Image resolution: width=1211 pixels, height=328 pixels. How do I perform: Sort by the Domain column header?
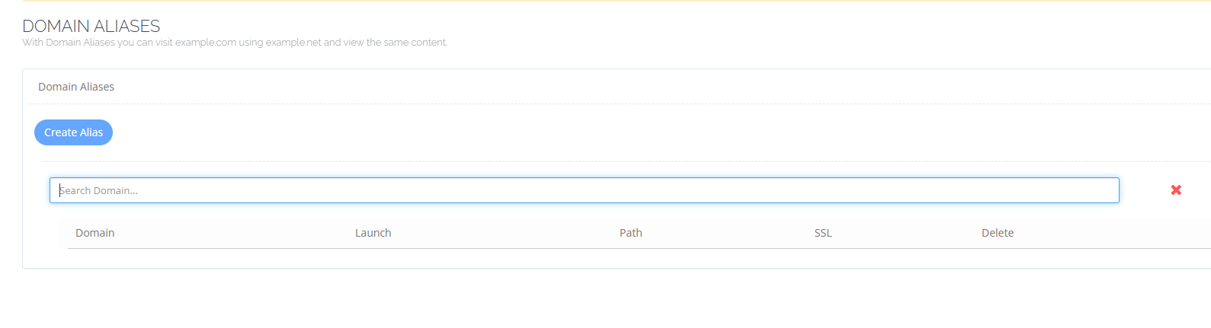[x=95, y=233]
